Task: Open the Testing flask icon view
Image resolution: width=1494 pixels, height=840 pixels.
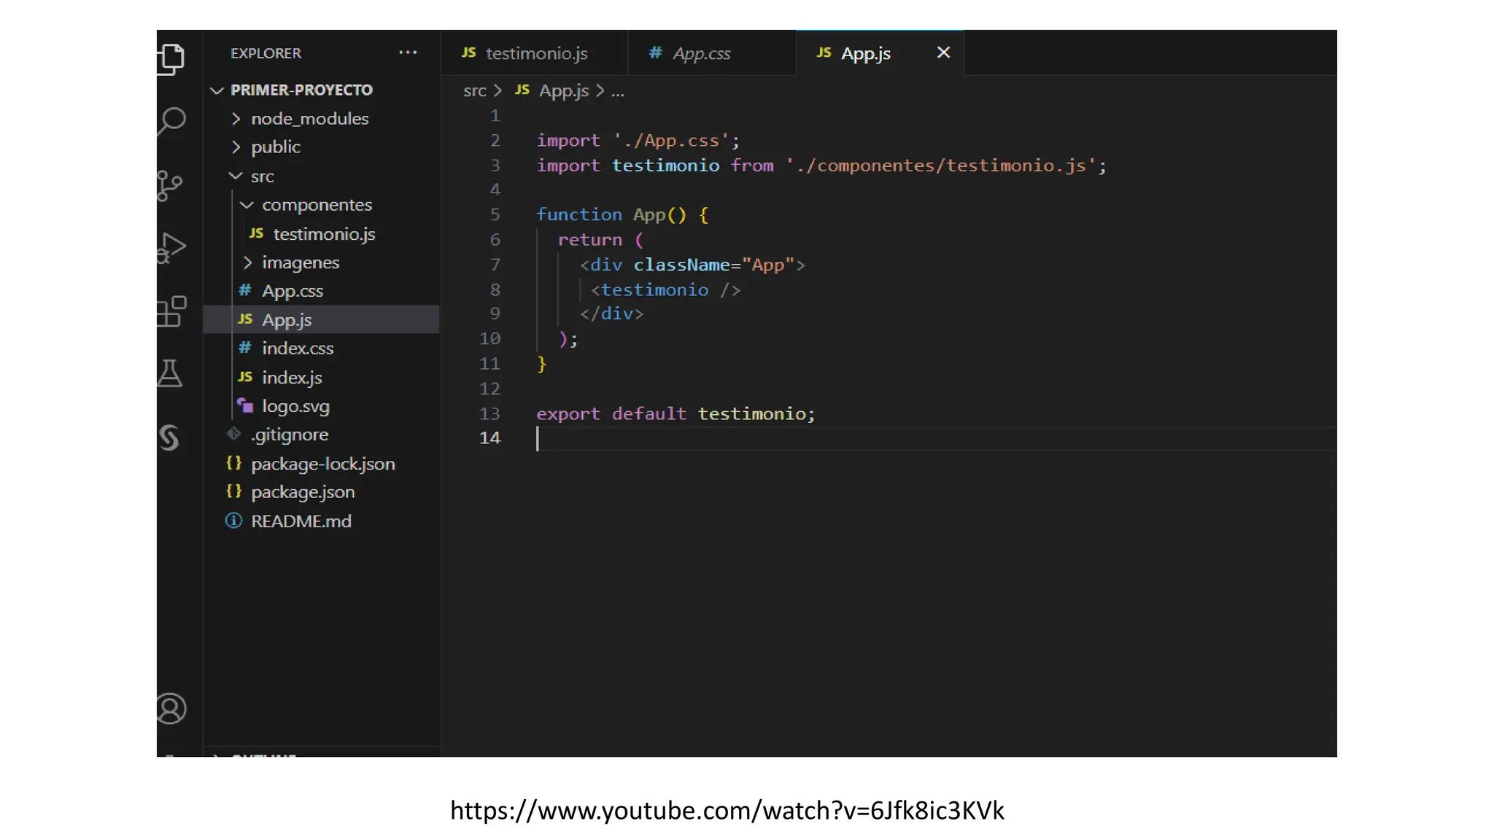Action: 170,373
